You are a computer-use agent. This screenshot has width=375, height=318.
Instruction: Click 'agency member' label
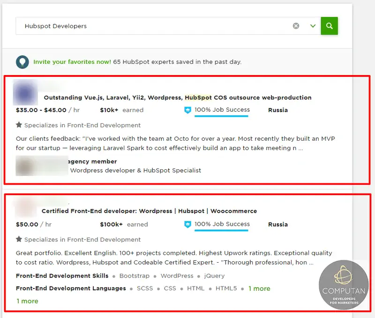click(92, 161)
